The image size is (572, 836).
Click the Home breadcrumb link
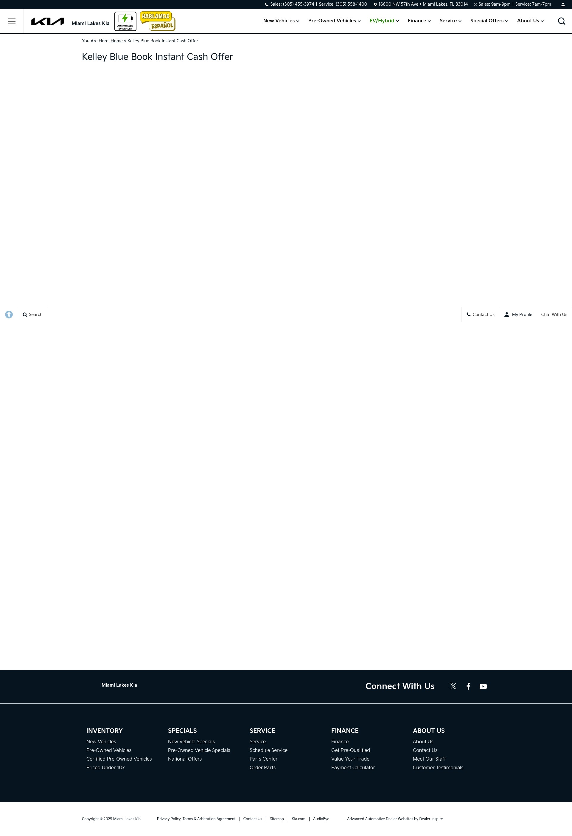(116, 41)
